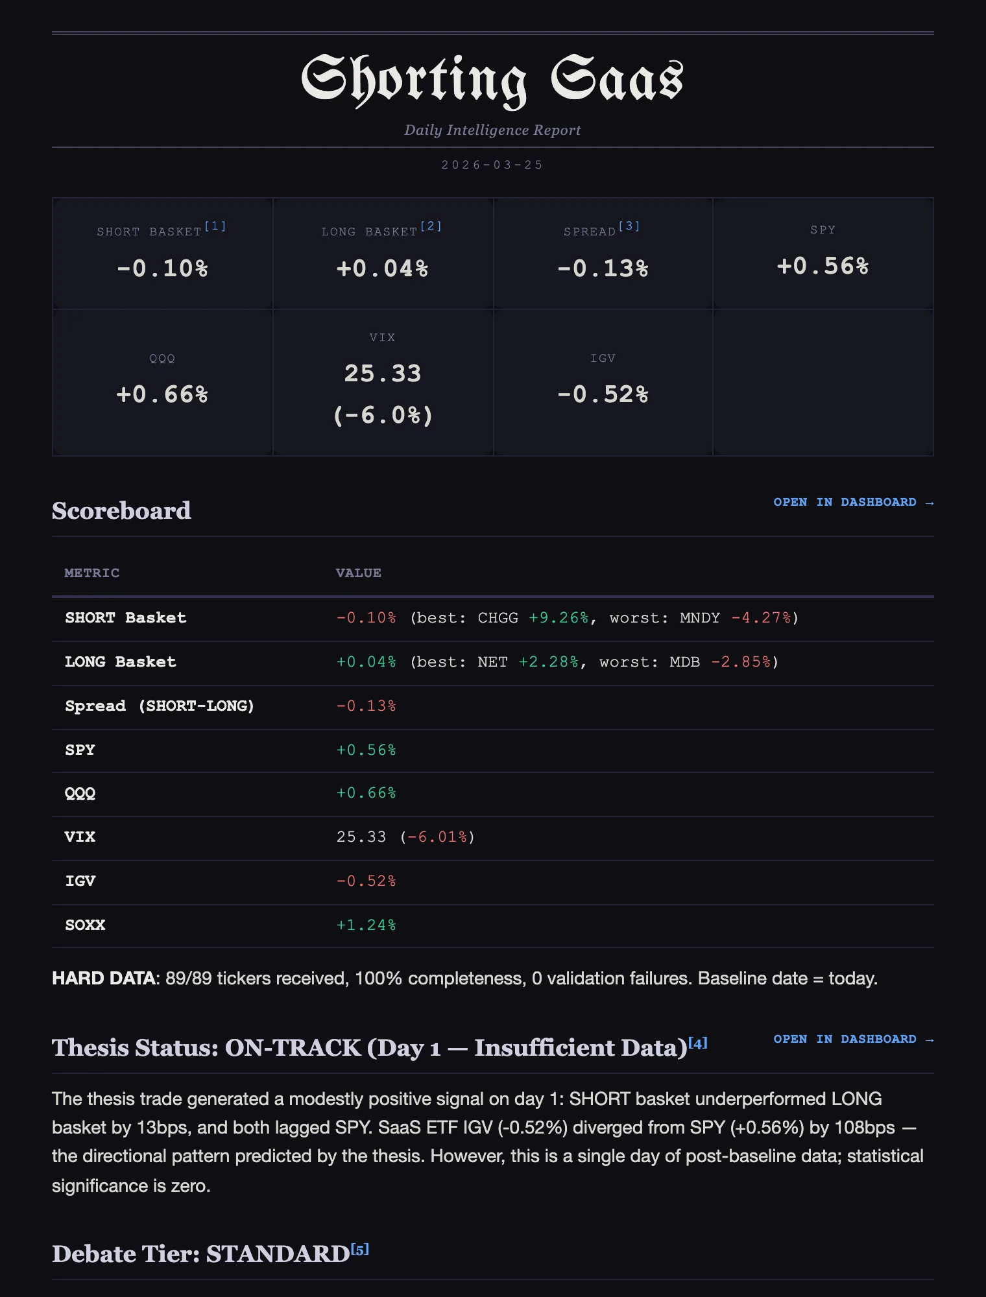Open footnote [3] for SPREAD
The height and width of the screenshot is (1297, 986).
630,226
